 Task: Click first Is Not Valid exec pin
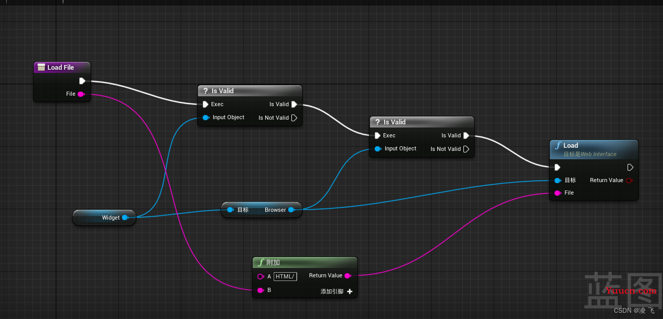[294, 118]
